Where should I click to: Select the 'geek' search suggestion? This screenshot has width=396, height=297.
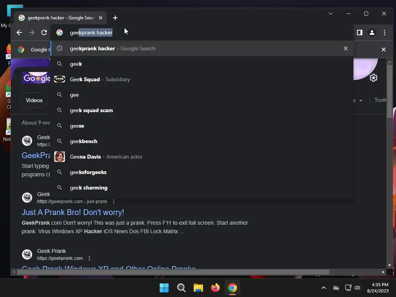click(202, 64)
